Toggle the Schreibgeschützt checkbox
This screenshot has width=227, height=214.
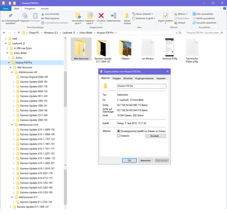click(119, 131)
